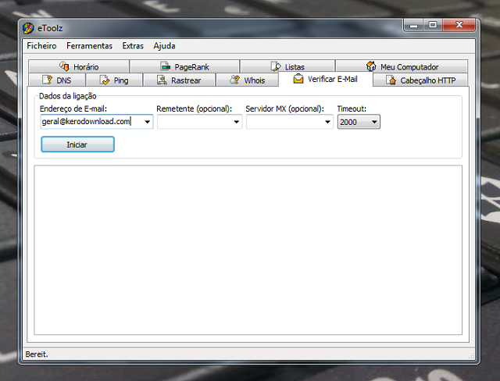
Task: Click the Iniciar button
Action: click(x=77, y=144)
